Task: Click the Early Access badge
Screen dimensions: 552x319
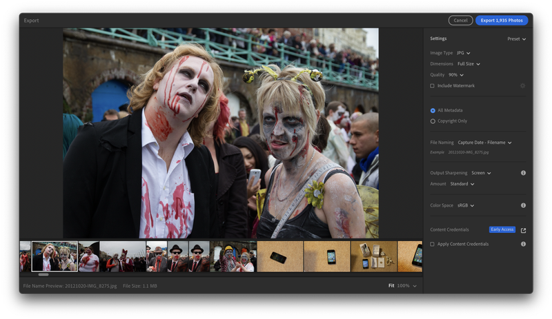Action: coord(502,229)
